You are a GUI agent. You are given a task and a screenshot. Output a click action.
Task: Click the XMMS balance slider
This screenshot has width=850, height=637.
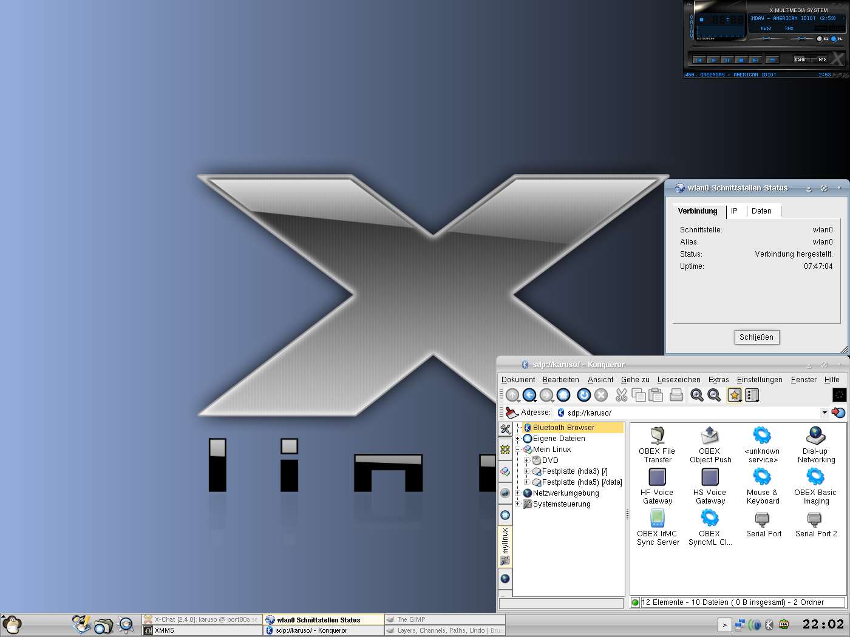pos(801,38)
